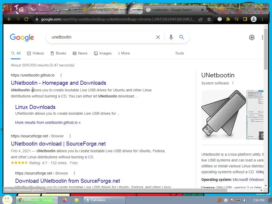Open the striped flag extension icon
Viewport: 272px width, 204px height.
220,19
